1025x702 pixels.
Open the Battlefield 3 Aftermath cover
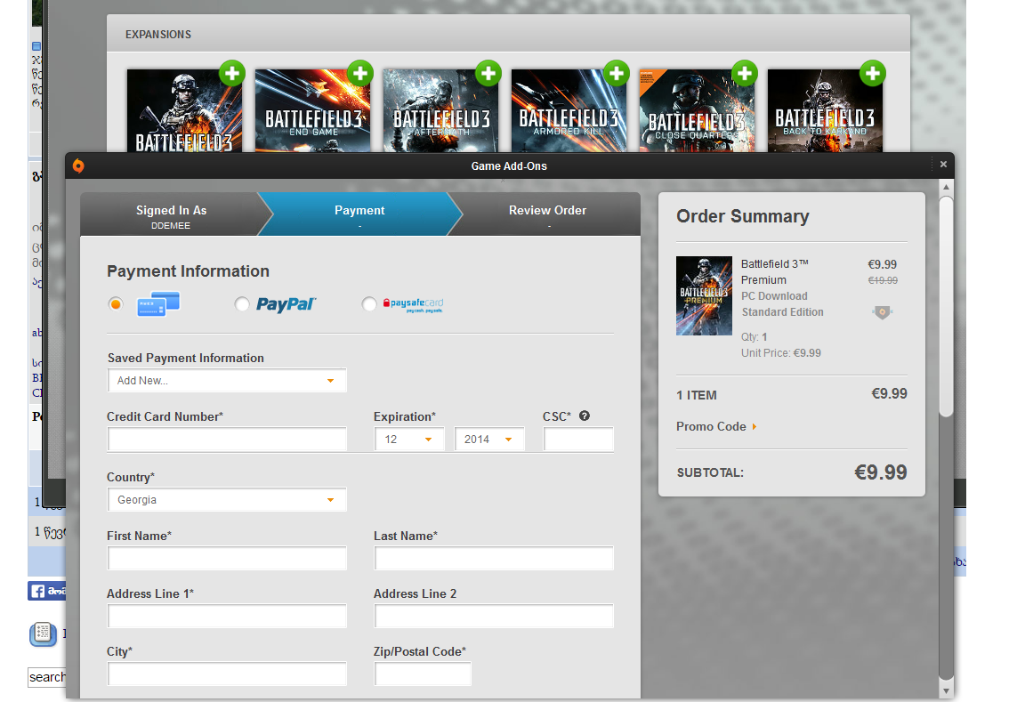pos(440,111)
